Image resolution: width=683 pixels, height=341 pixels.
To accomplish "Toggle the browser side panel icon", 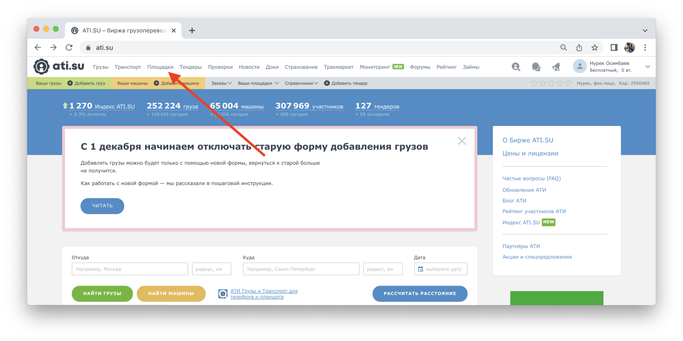I will (614, 47).
